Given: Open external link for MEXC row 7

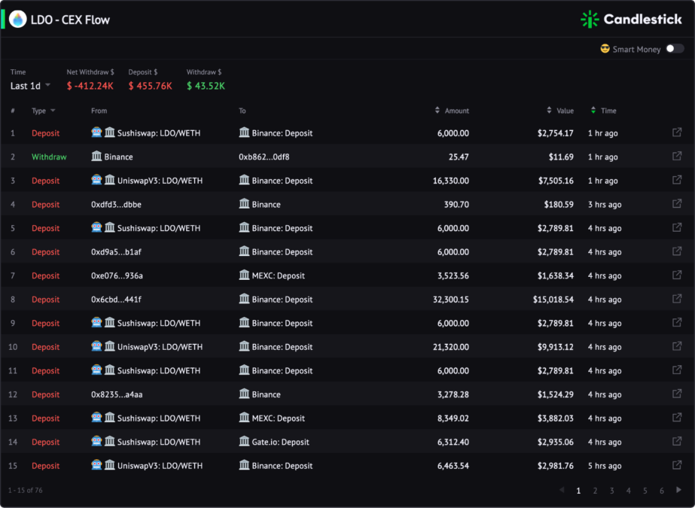Looking at the screenshot, I should pos(676,275).
